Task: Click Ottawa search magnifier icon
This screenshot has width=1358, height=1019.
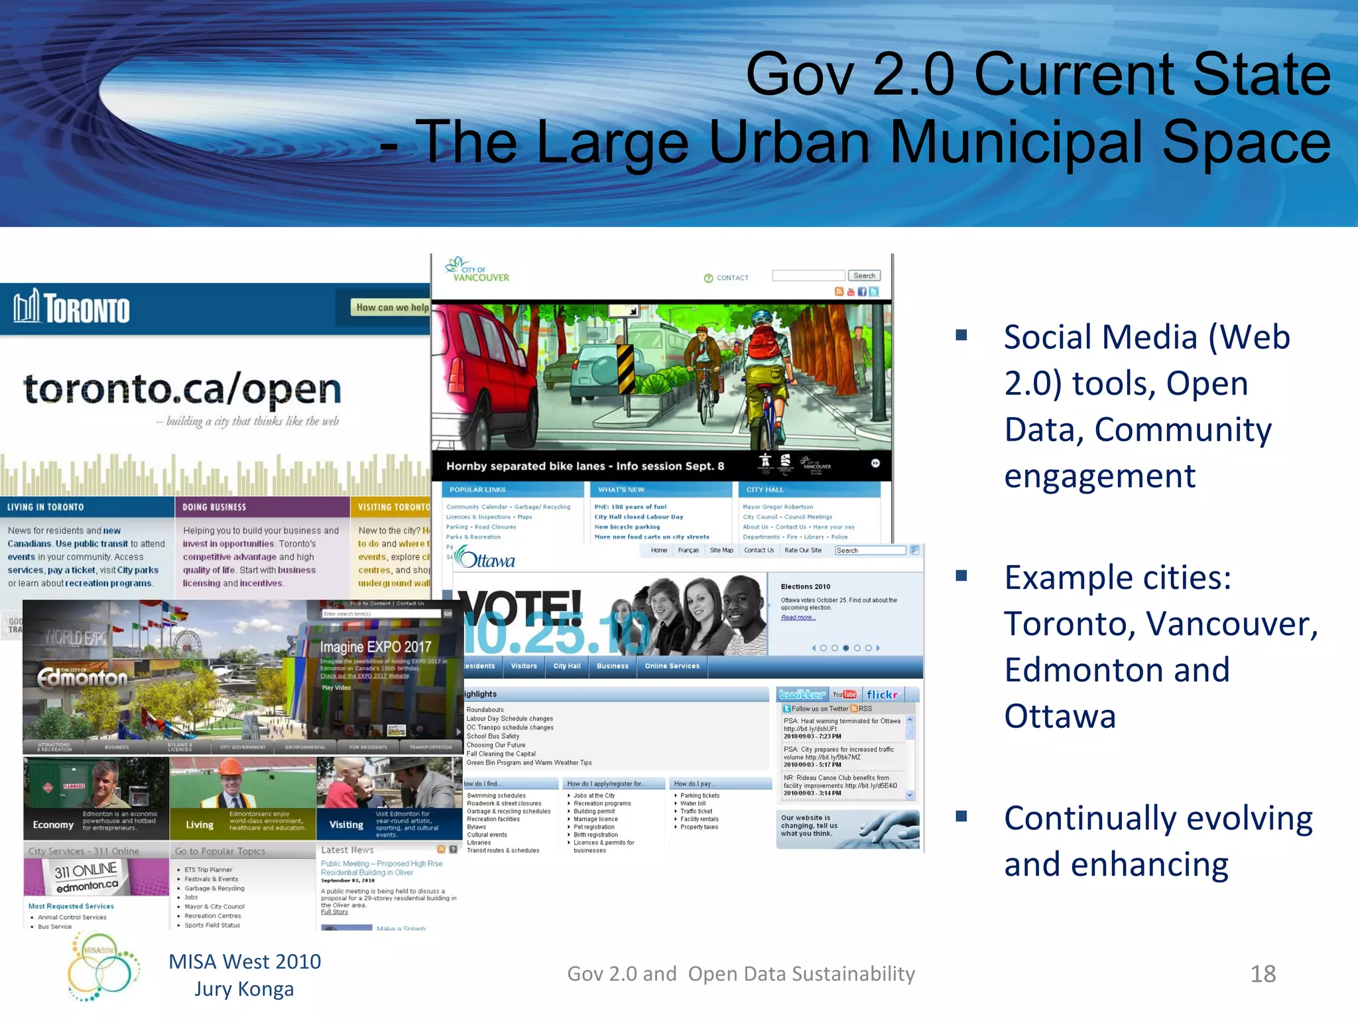Action: tap(914, 550)
